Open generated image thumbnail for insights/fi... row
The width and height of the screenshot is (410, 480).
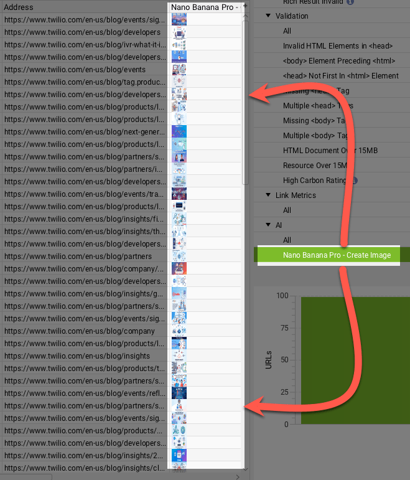click(179, 219)
